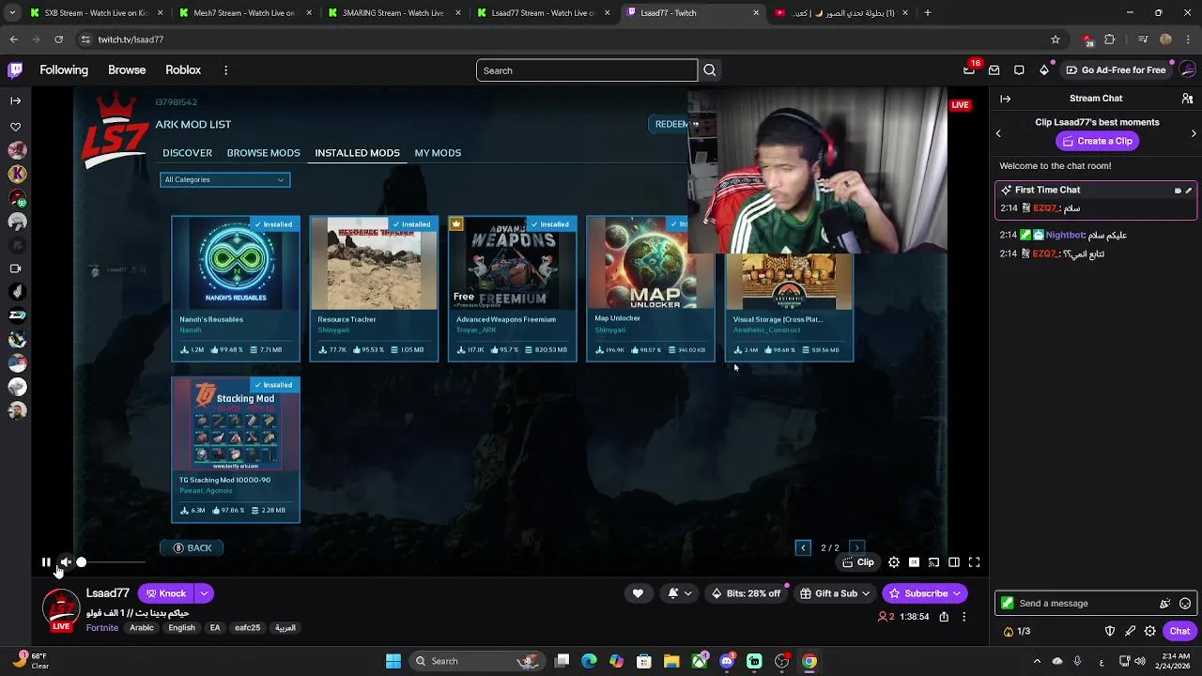Submit search with the magnifier button
This screenshot has width=1202, height=676.
point(710,70)
